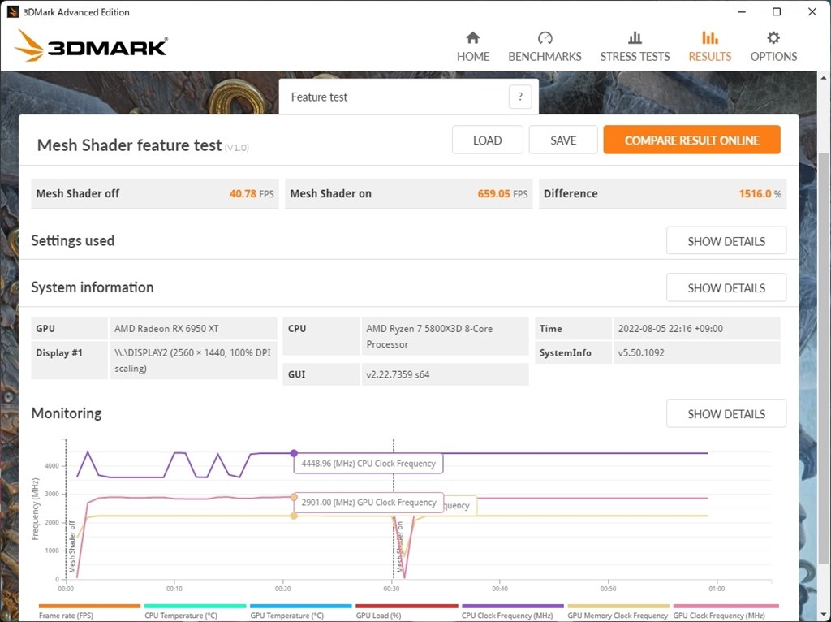This screenshot has width=831, height=622.
Task: Click the Mesh Shader off 40.78 FPS value
Action: point(252,193)
